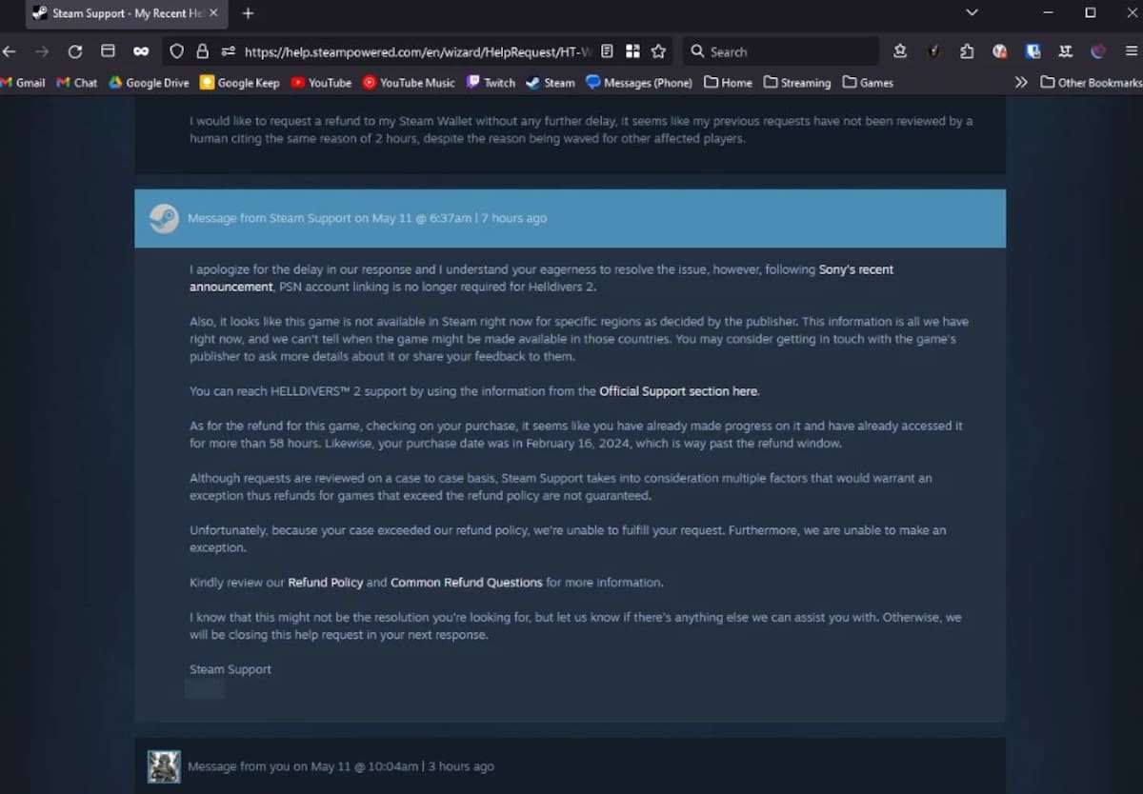List all tabs dropdown arrow
The image size is (1143, 794).
pos(972,12)
